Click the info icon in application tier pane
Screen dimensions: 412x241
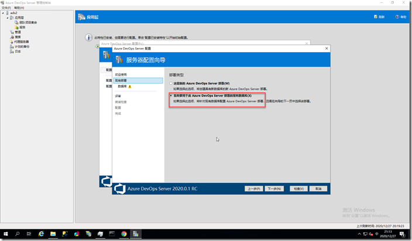(x=88, y=37)
